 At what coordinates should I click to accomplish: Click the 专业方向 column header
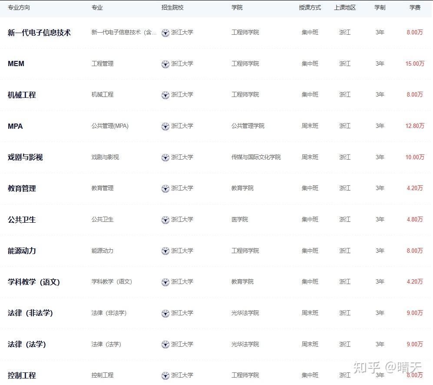coord(19,7)
